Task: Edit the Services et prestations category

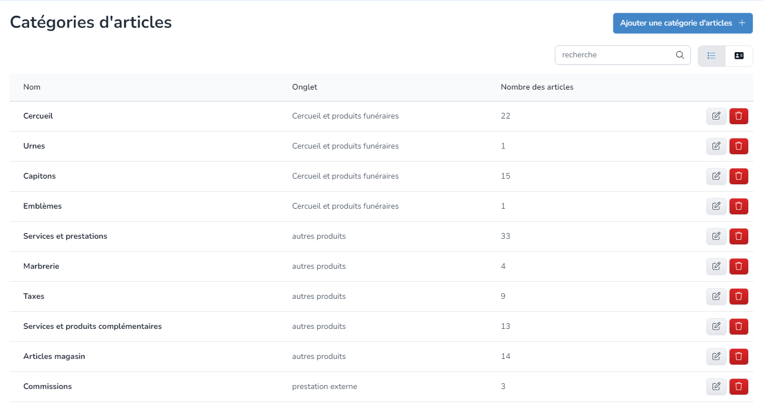Action: pos(716,236)
